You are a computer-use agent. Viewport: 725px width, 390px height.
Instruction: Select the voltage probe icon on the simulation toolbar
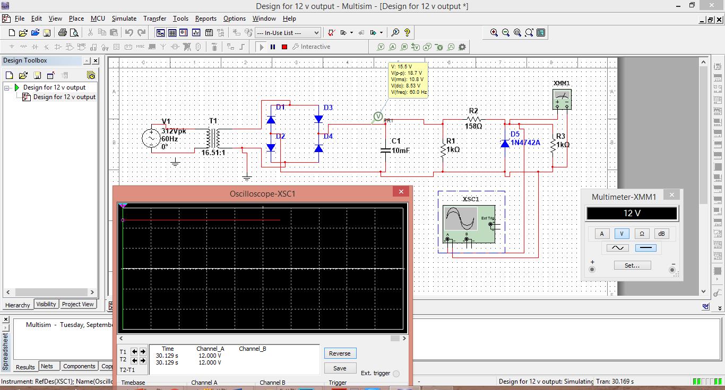coord(380,47)
